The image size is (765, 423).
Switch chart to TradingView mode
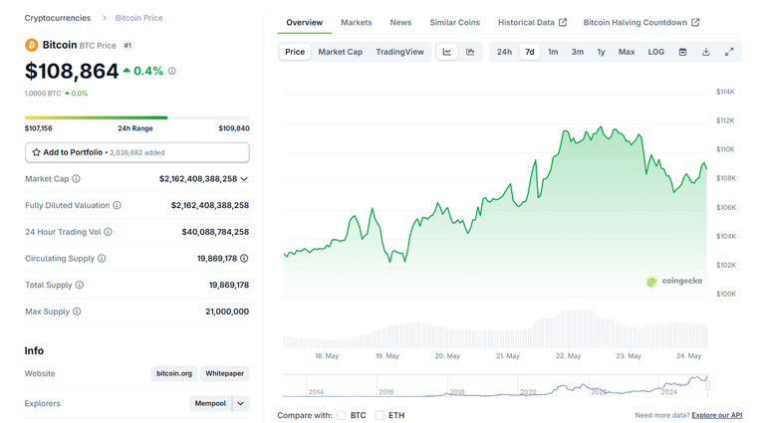click(399, 52)
